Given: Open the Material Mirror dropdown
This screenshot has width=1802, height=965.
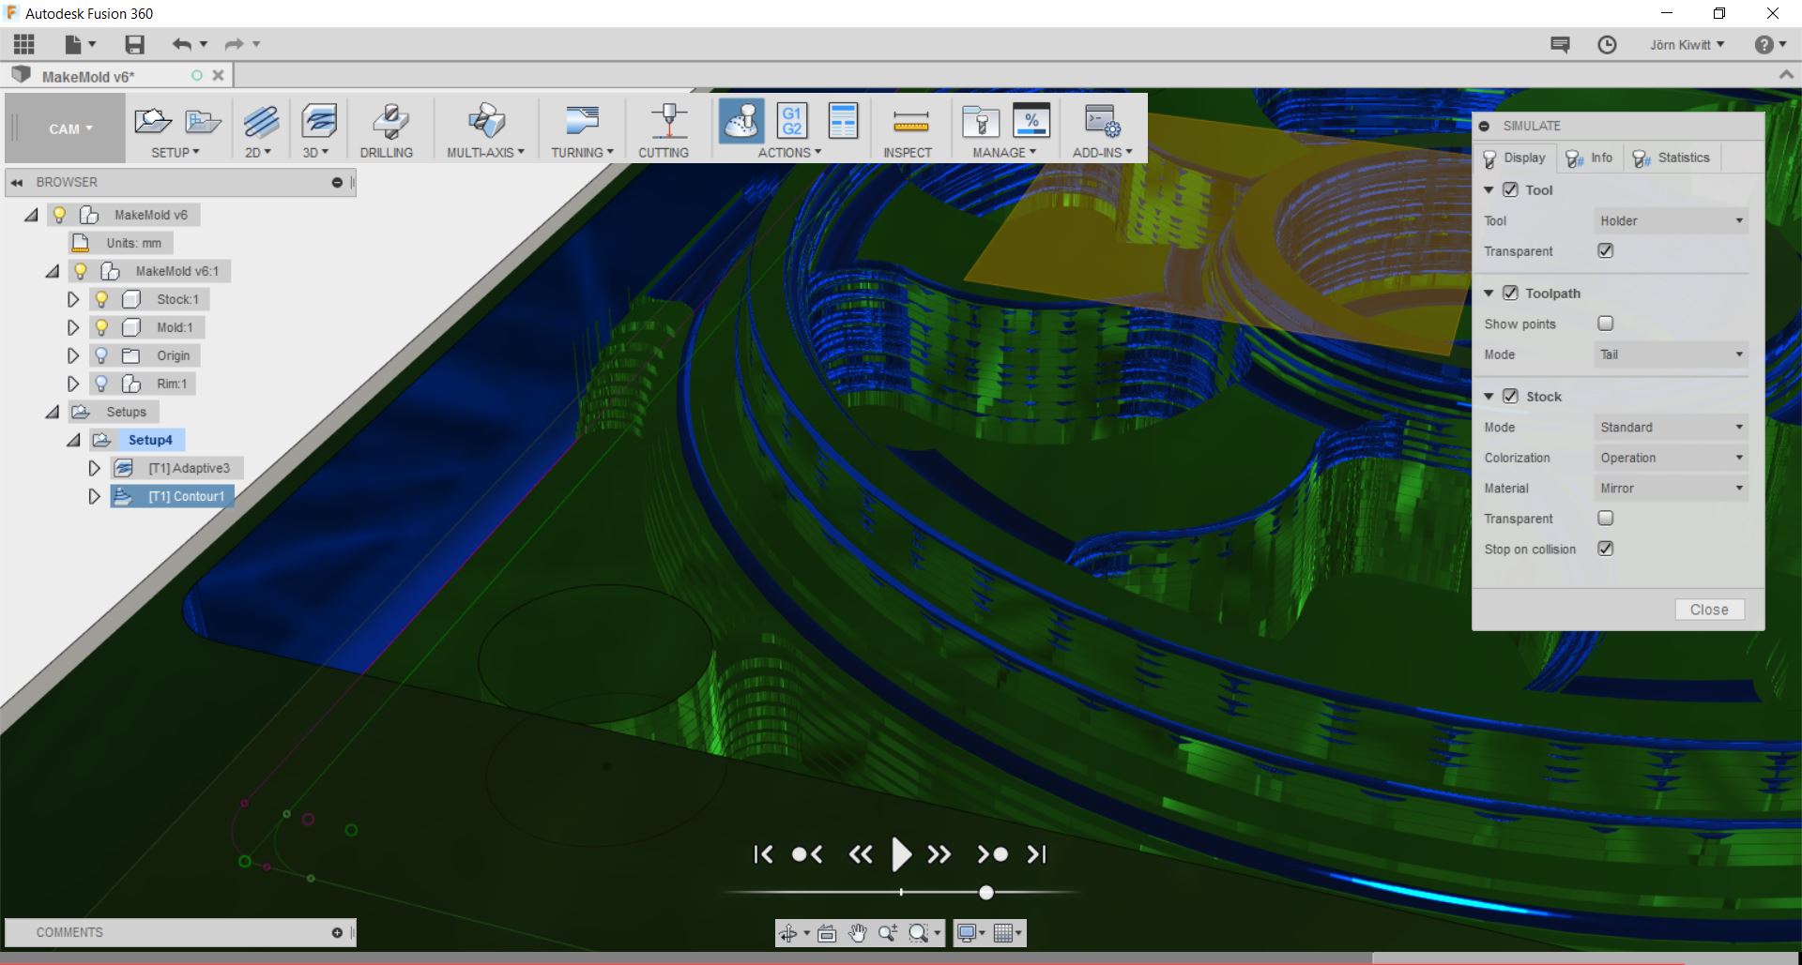Looking at the screenshot, I should pyautogui.click(x=1671, y=488).
